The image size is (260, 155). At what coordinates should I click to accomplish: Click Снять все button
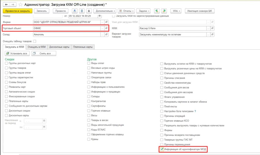pyautogui.click(x=44, y=53)
